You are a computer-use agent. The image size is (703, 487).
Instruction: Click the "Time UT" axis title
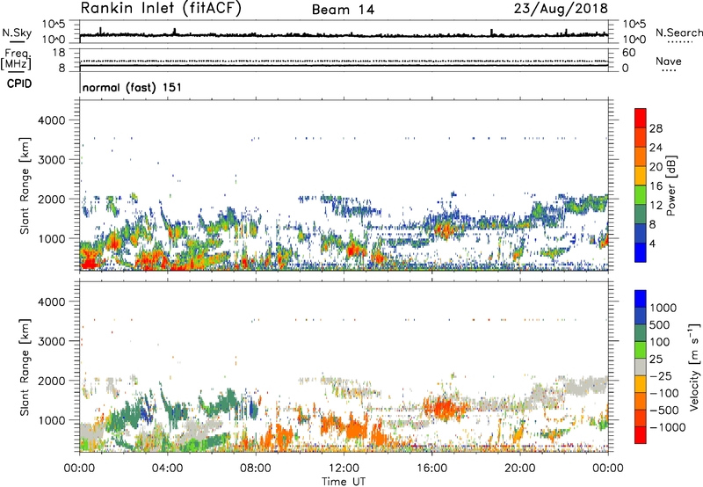pos(344,482)
